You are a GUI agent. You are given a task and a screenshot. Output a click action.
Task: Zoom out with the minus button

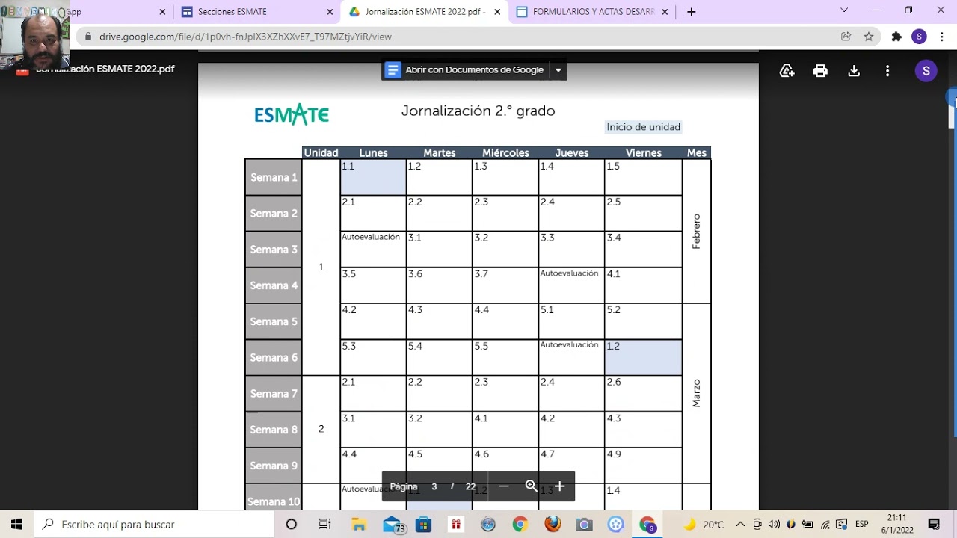(x=503, y=486)
